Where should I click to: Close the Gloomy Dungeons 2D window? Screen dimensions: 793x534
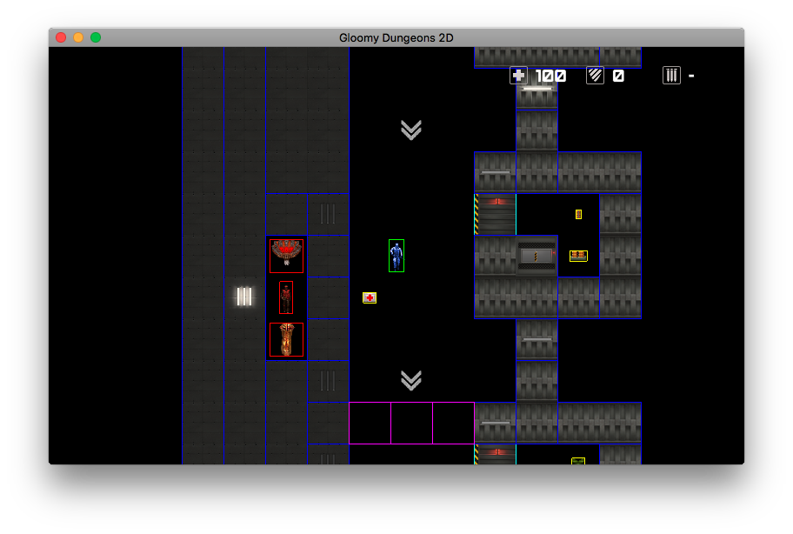click(61, 37)
